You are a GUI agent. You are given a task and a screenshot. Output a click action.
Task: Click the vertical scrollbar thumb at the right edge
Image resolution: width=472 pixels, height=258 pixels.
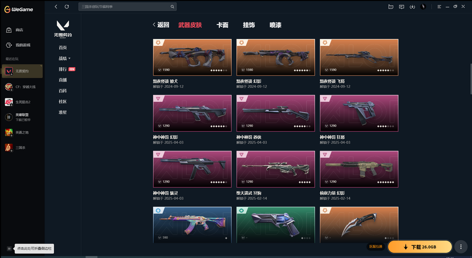coord(471,79)
